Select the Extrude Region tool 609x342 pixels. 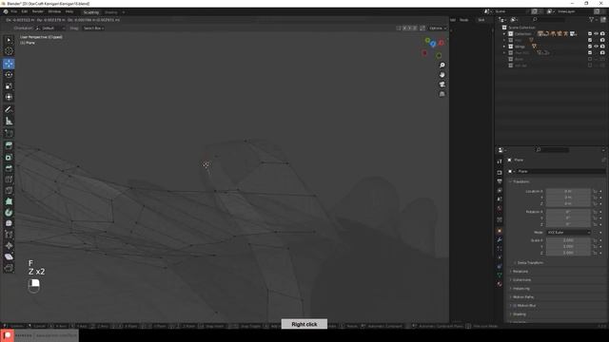pyautogui.click(x=9, y=145)
